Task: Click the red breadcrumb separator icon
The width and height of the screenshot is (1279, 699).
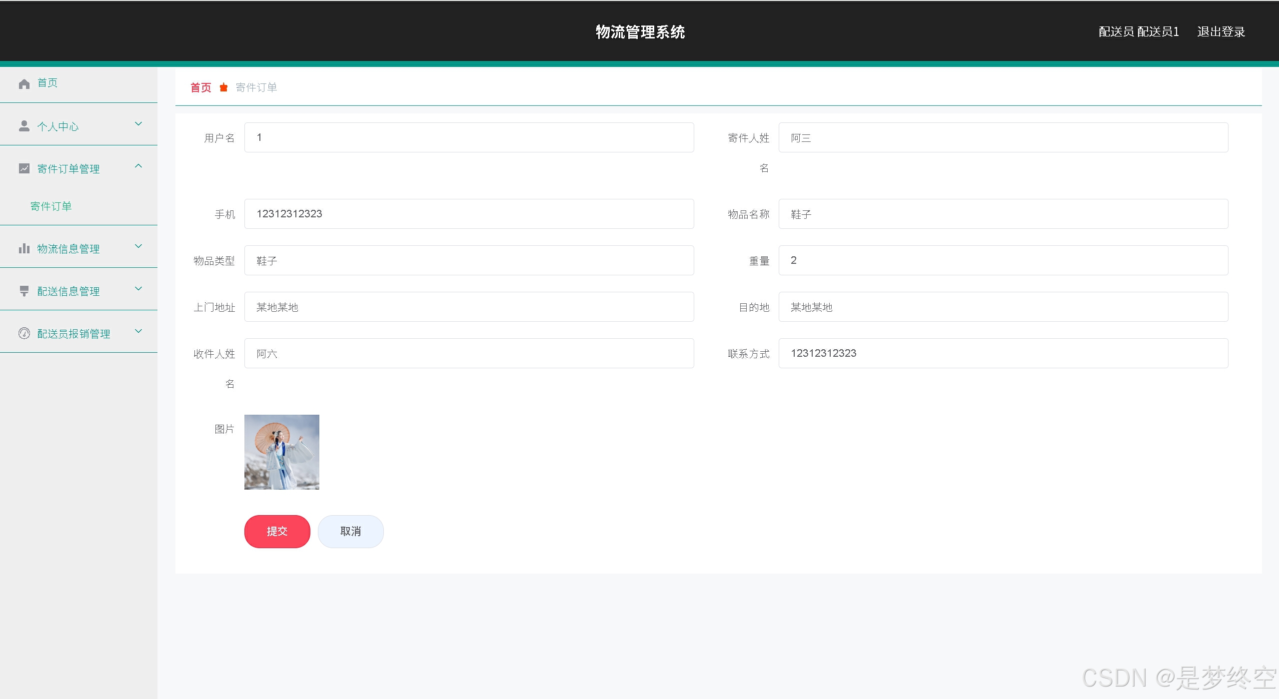Action: 223,87
